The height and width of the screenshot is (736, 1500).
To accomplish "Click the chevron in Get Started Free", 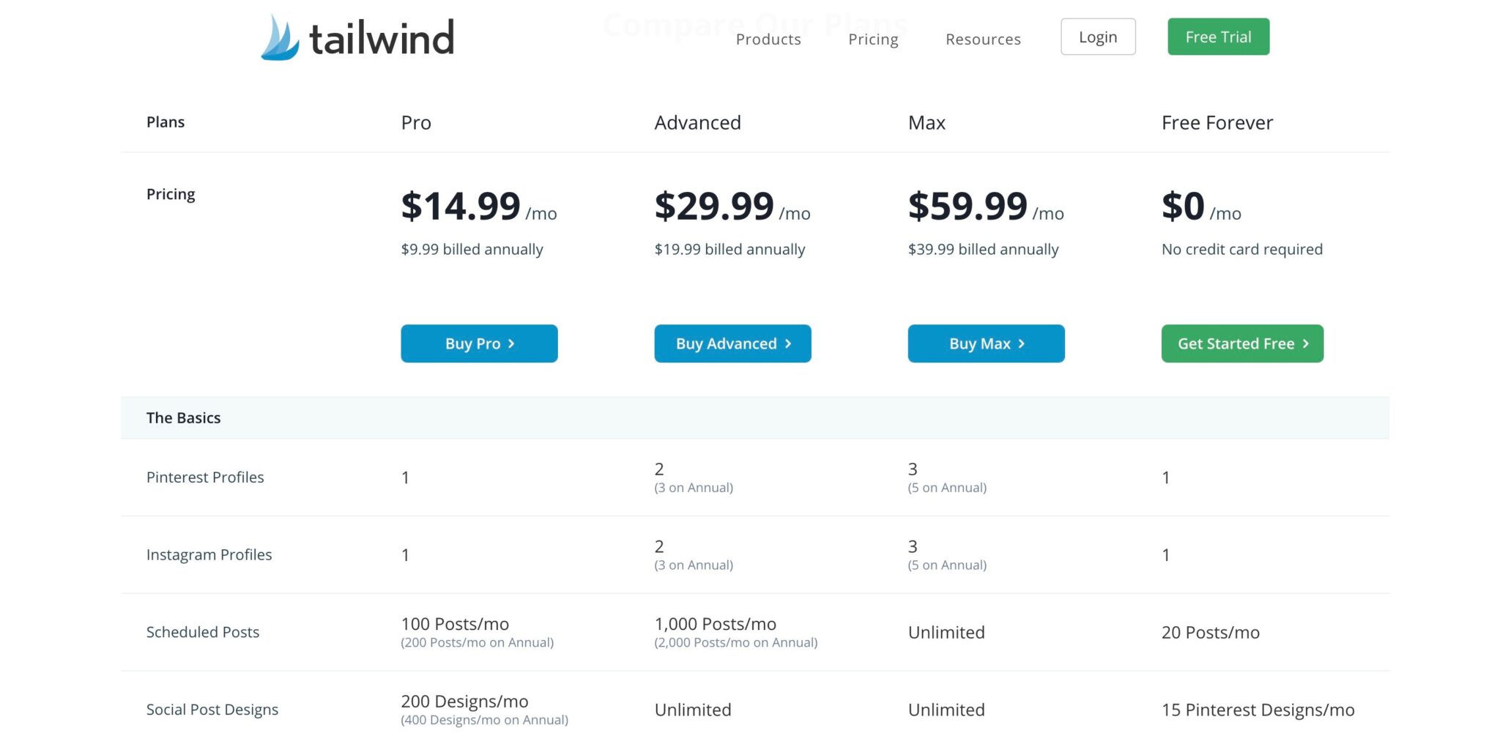I will point(1305,343).
